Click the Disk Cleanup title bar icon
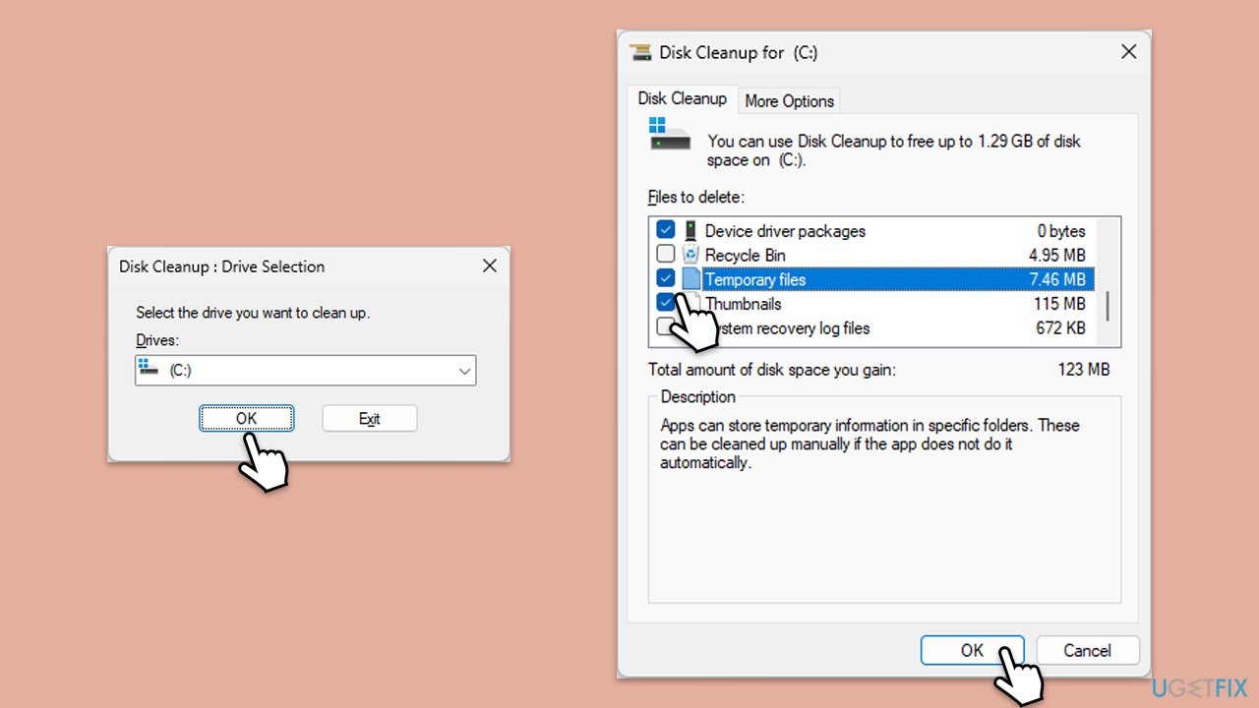Screen dimensions: 1259x708 pyautogui.click(x=640, y=53)
